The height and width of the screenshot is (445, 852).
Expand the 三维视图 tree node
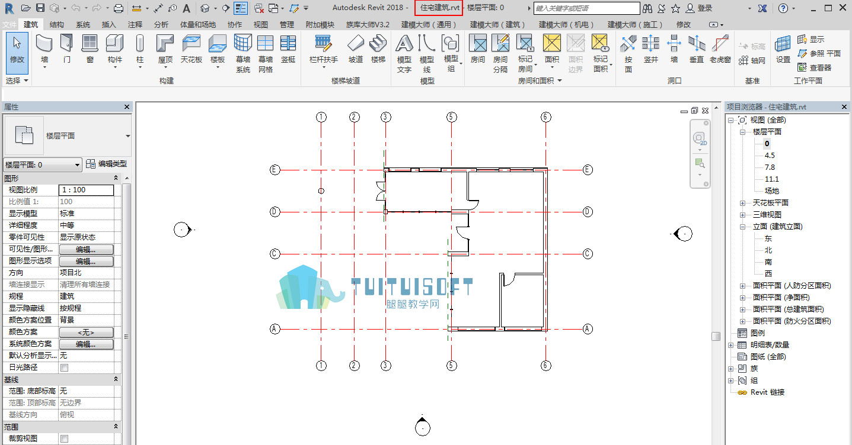(x=743, y=215)
